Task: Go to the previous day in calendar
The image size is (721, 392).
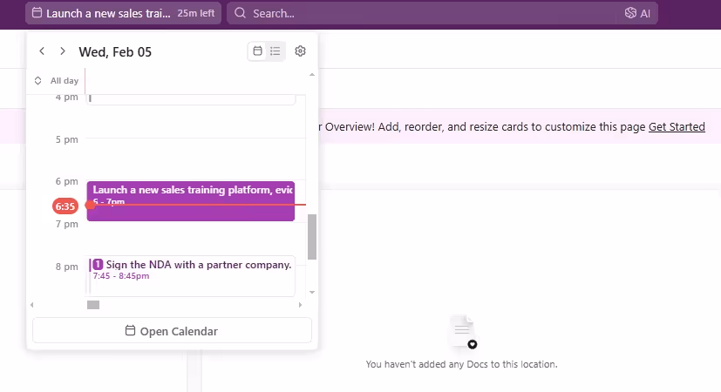Action: [42, 51]
